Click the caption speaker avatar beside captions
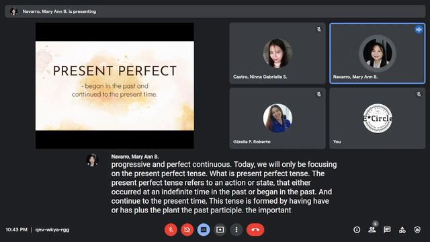Image resolution: width=430 pixels, height=242 pixels. (x=92, y=160)
